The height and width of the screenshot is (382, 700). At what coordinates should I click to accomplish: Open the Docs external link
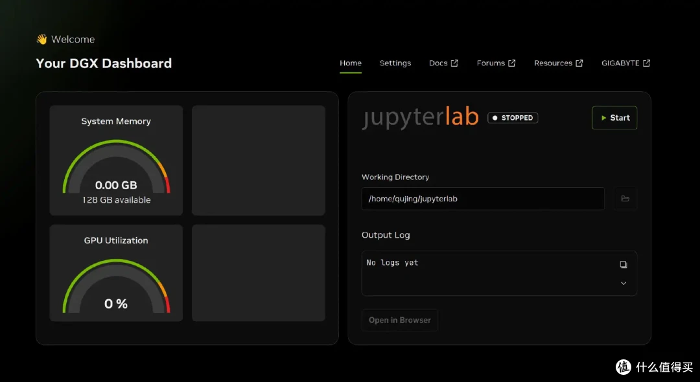443,63
